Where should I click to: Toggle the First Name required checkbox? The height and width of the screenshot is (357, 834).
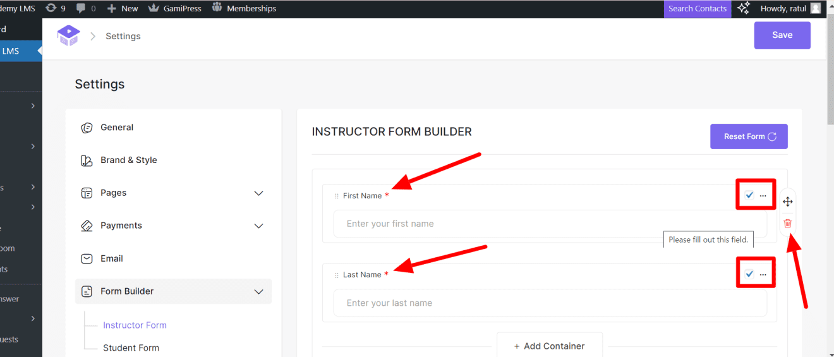(x=749, y=195)
